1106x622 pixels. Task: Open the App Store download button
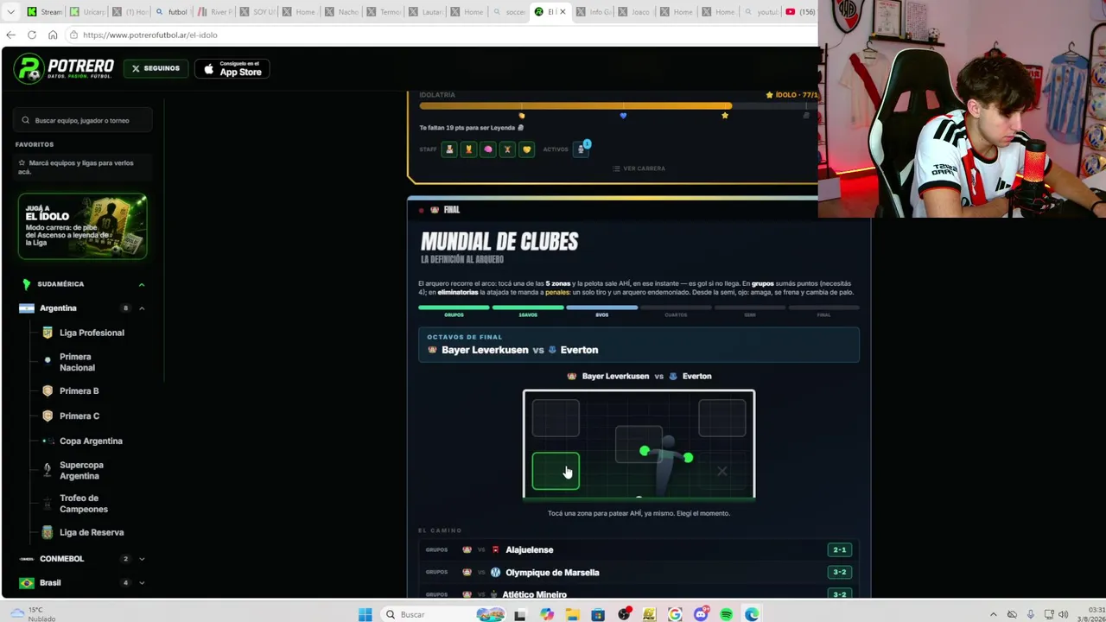[232, 68]
